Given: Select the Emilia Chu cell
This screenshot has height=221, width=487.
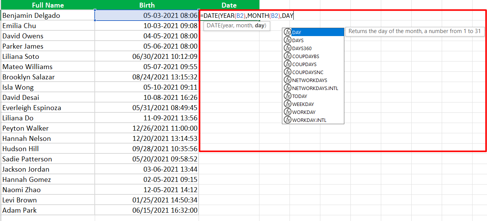Looking at the screenshot, I should [48, 26].
